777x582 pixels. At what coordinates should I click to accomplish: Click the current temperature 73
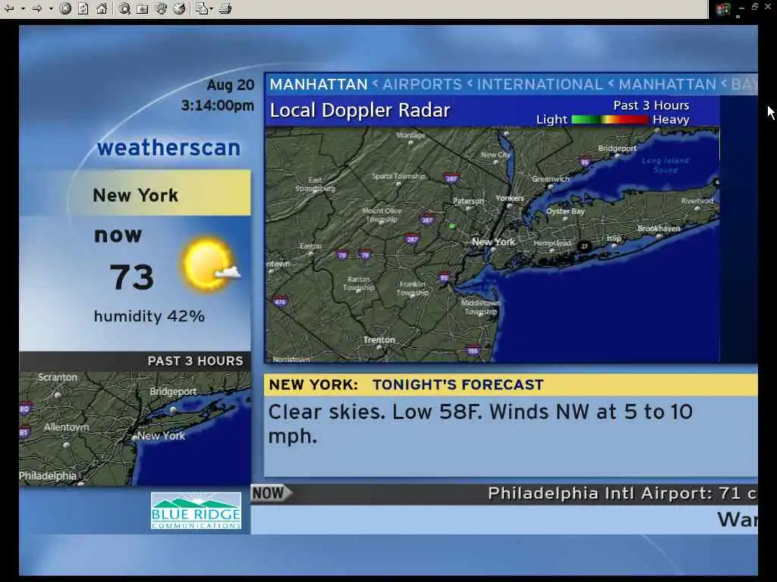[x=131, y=277]
